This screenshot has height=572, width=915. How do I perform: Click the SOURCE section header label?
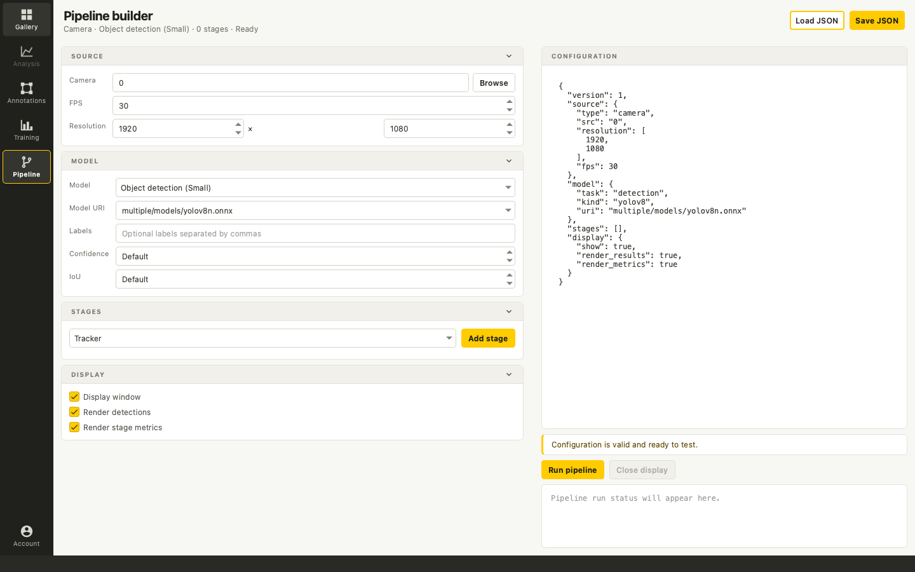pos(87,56)
